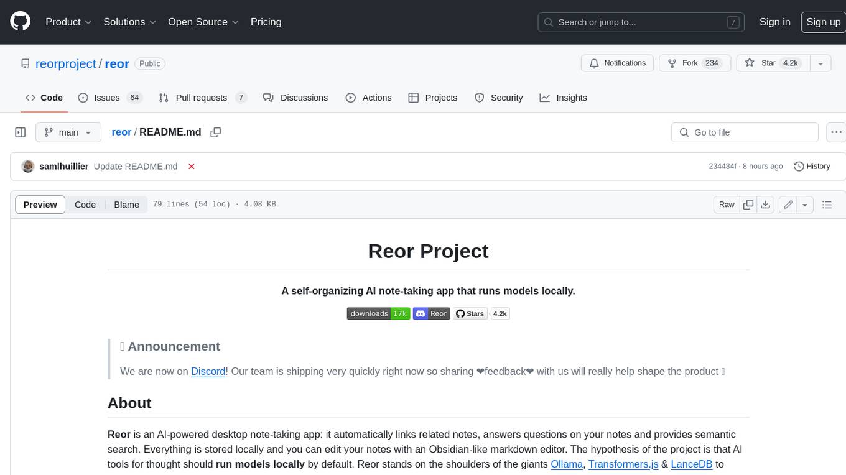Download the raw file icon

766,205
